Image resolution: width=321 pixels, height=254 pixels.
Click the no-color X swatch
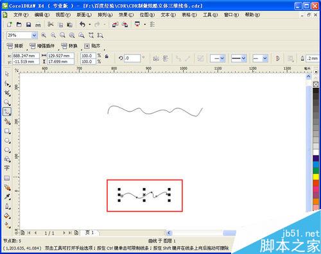tap(316, 85)
